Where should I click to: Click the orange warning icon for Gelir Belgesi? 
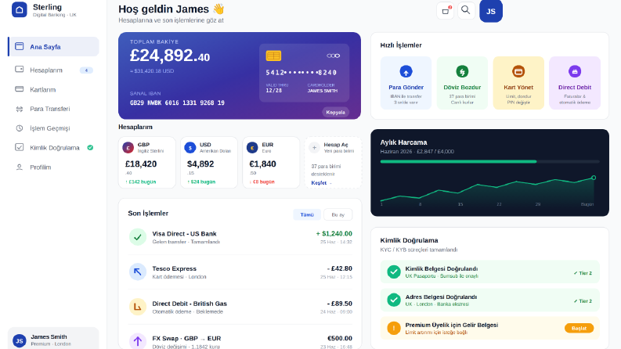click(x=394, y=328)
